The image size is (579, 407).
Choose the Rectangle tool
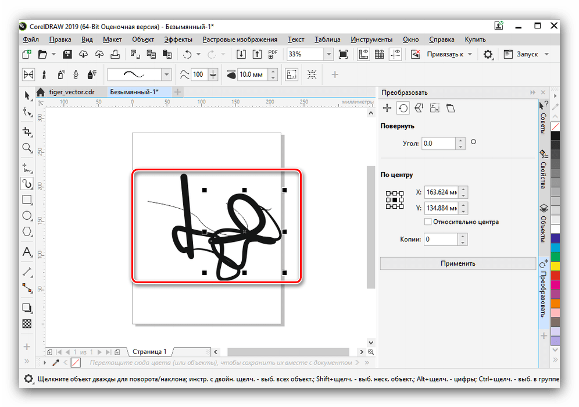(27, 199)
